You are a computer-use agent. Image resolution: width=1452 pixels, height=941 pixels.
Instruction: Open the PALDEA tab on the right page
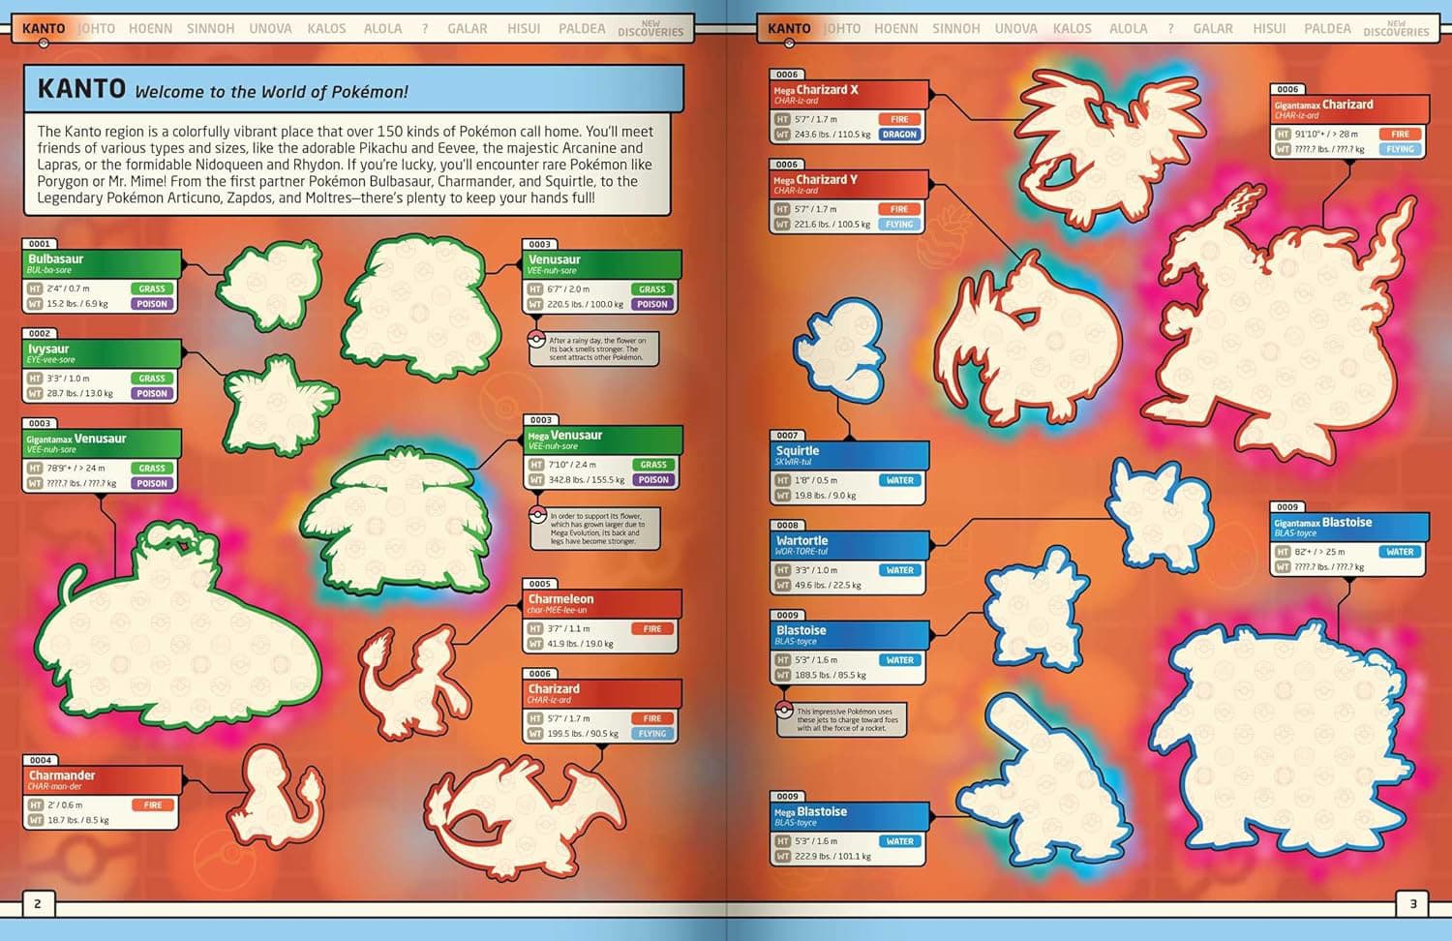click(x=1327, y=28)
